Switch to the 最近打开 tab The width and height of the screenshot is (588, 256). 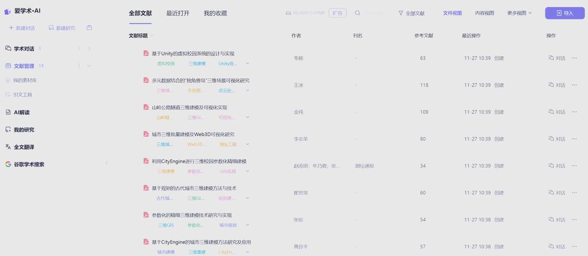(x=178, y=13)
